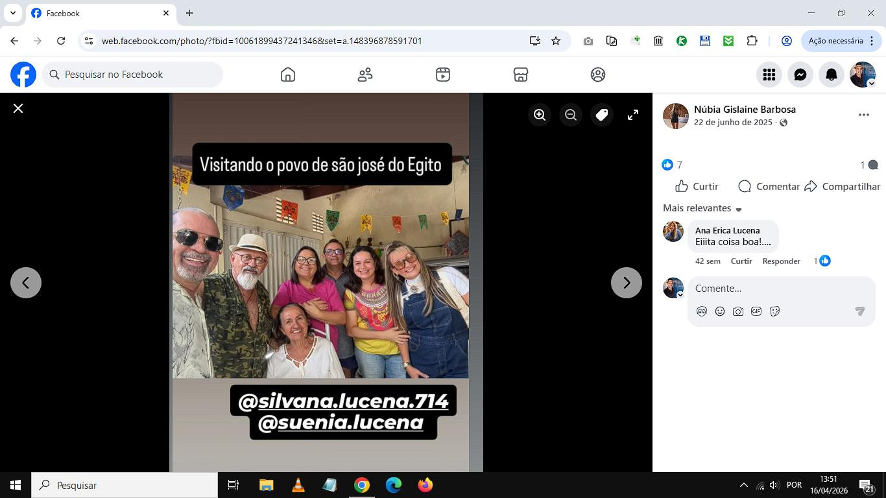886x498 pixels.
Task: Click Responder under Ana Erica's comment
Action: [781, 261]
